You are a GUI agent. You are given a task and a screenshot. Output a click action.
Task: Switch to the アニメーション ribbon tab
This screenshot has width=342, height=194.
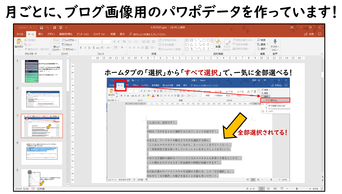(x=83, y=34)
